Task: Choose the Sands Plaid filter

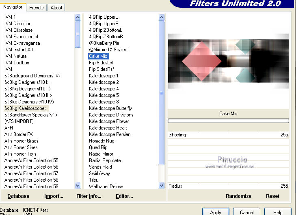Action: pyautogui.click(x=100, y=167)
